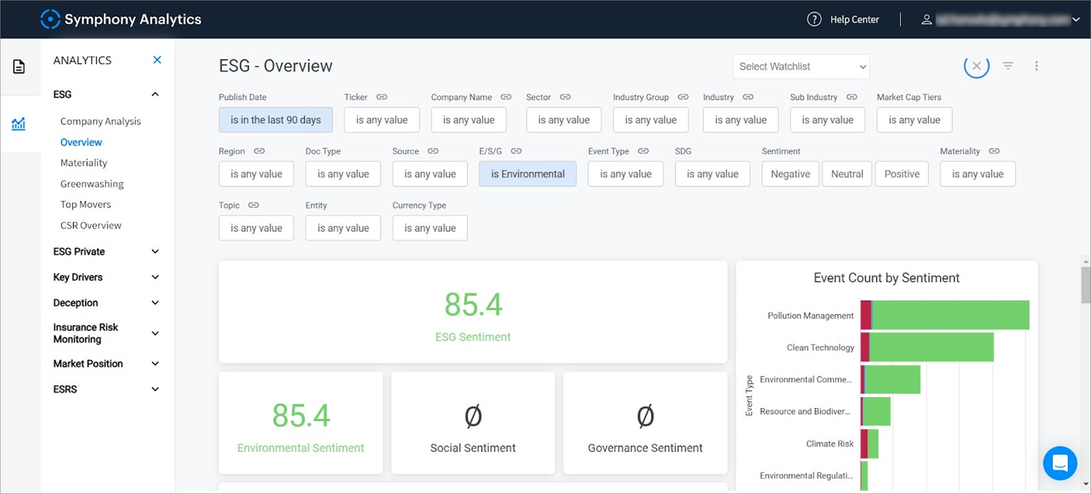Open the Greenwashing page
Screen dimensions: 1091x494
(x=92, y=184)
